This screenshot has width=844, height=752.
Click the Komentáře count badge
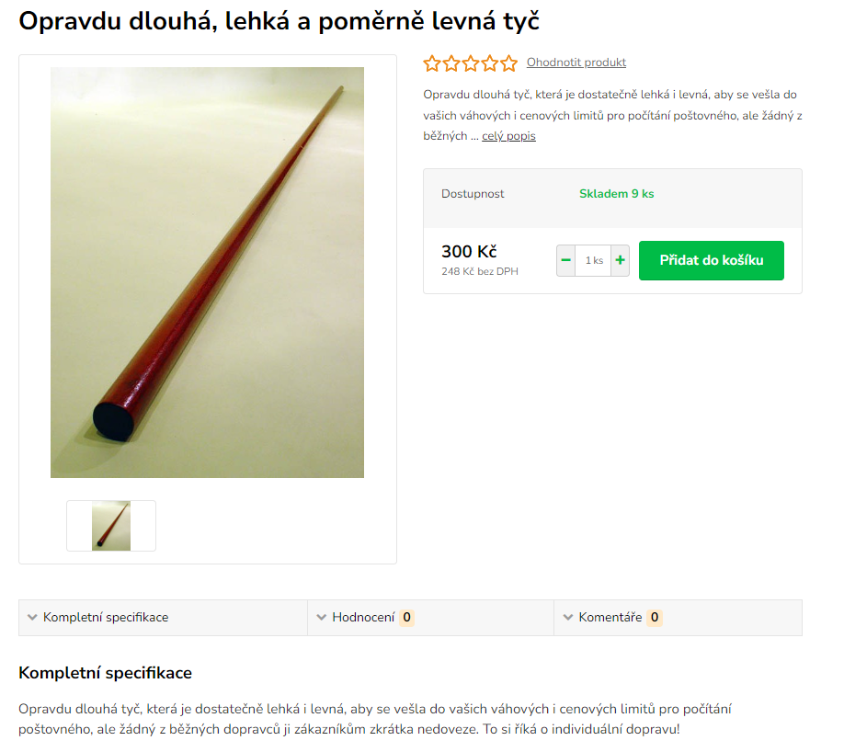[655, 618]
